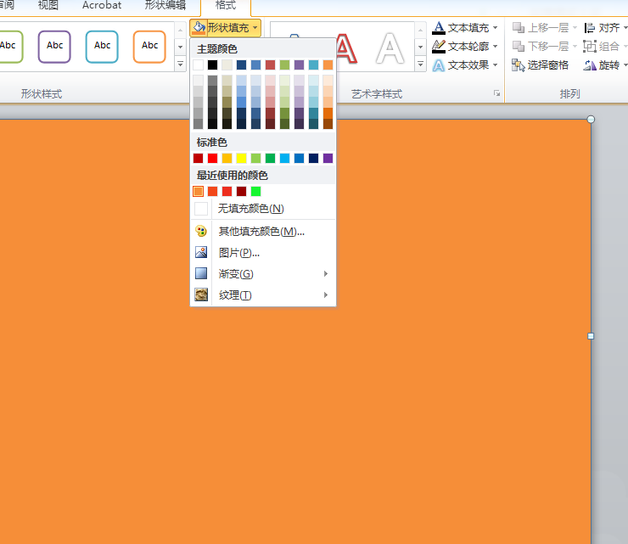Switch to the 形状编辑 ribbon tab

165,5
